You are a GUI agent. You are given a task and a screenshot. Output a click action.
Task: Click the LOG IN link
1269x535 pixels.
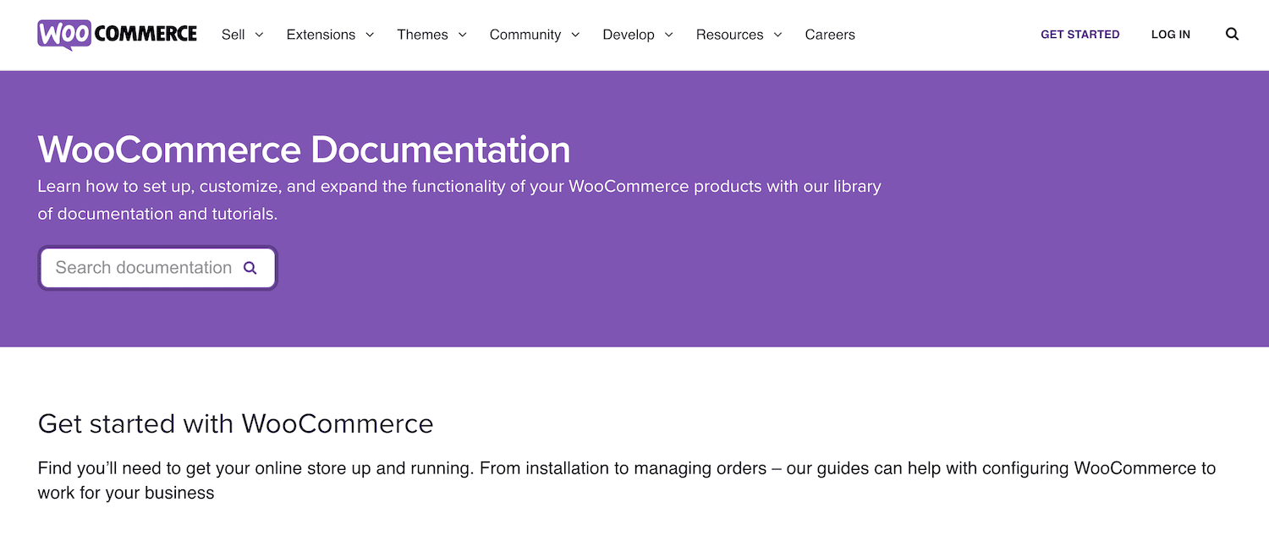point(1170,35)
